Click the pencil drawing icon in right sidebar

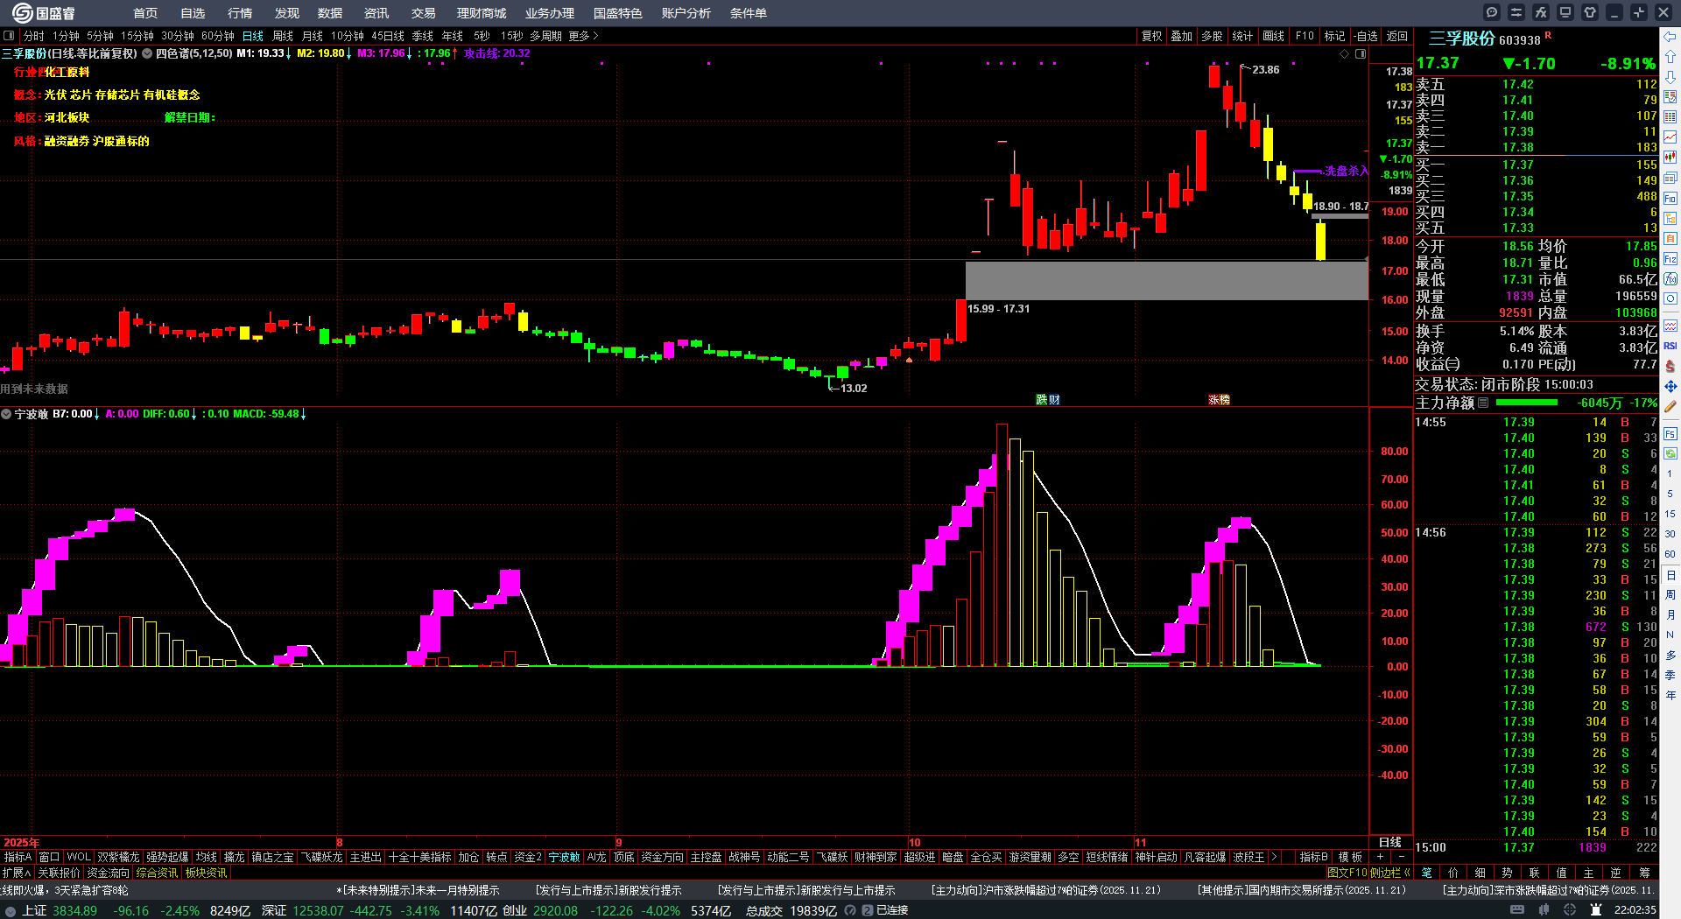tap(1670, 406)
